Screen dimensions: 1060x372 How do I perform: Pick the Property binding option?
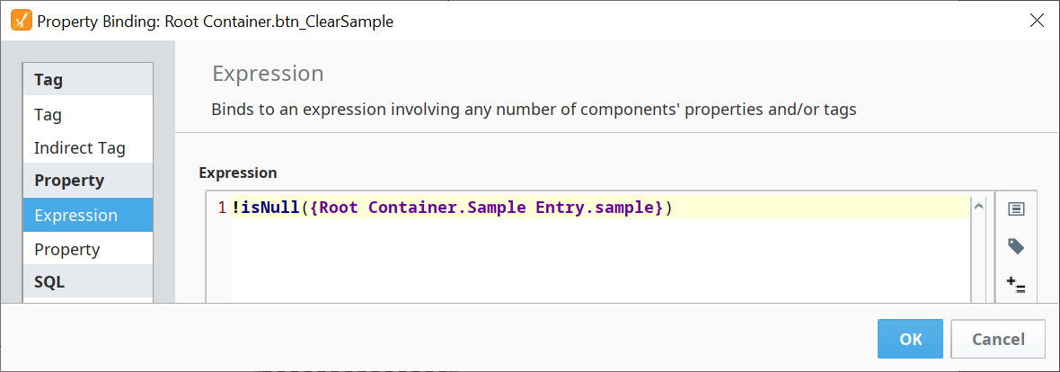(67, 249)
